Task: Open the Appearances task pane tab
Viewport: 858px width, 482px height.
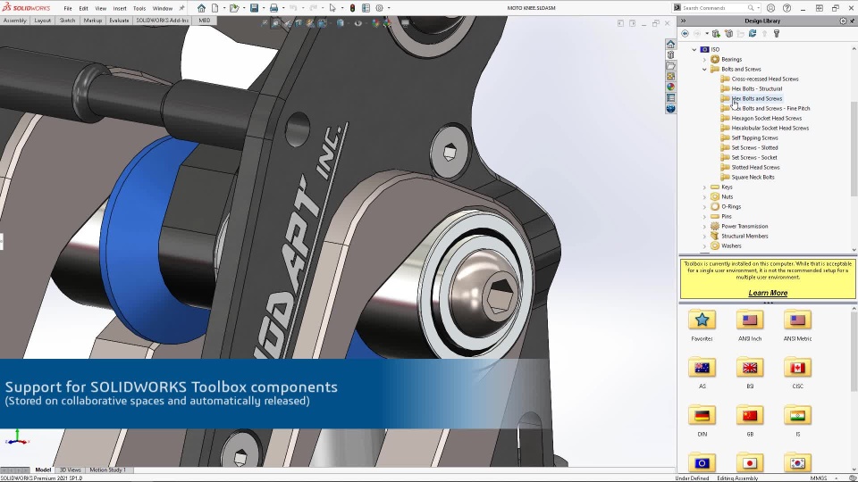Action: coord(670,87)
